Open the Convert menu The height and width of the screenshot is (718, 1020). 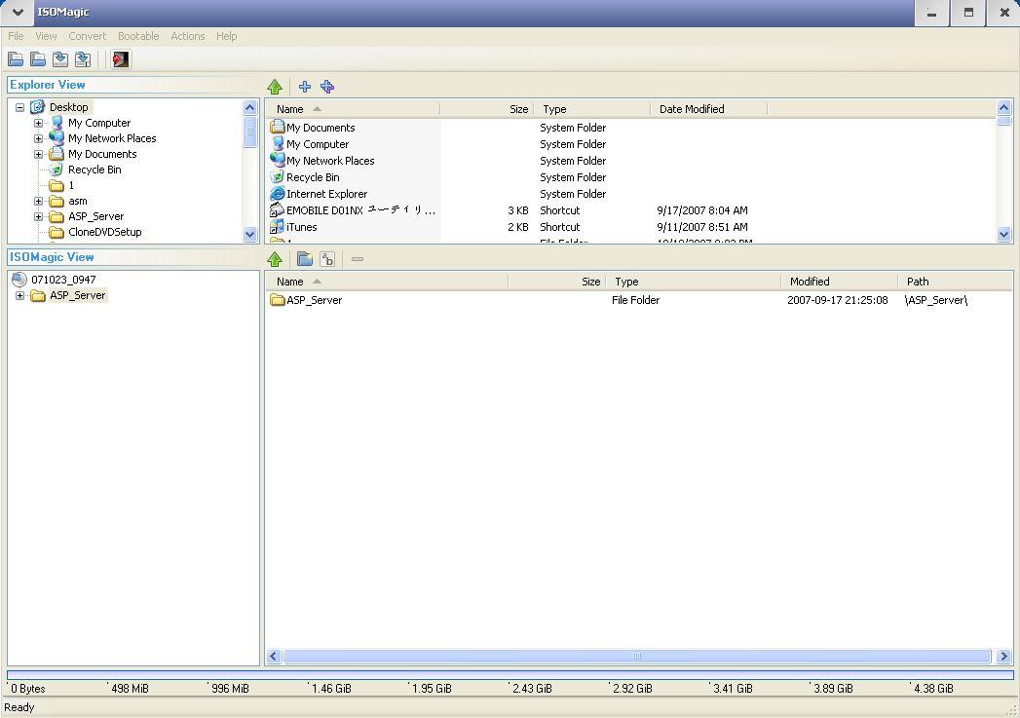pos(87,36)
